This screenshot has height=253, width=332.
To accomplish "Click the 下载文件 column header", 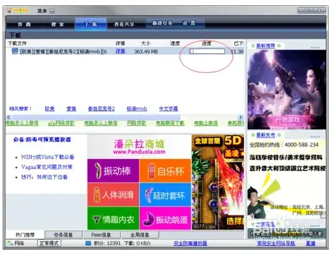I will tap(17, 43).
